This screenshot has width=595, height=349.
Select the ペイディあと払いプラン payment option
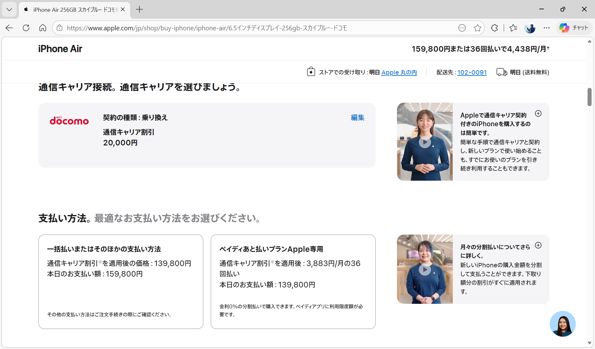point(293,281)
